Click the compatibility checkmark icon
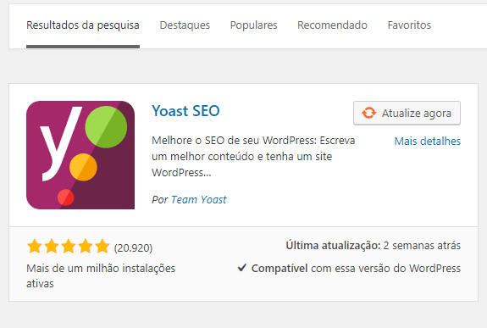The height and width of the screenshot is (328, 487). coord(242,268)
